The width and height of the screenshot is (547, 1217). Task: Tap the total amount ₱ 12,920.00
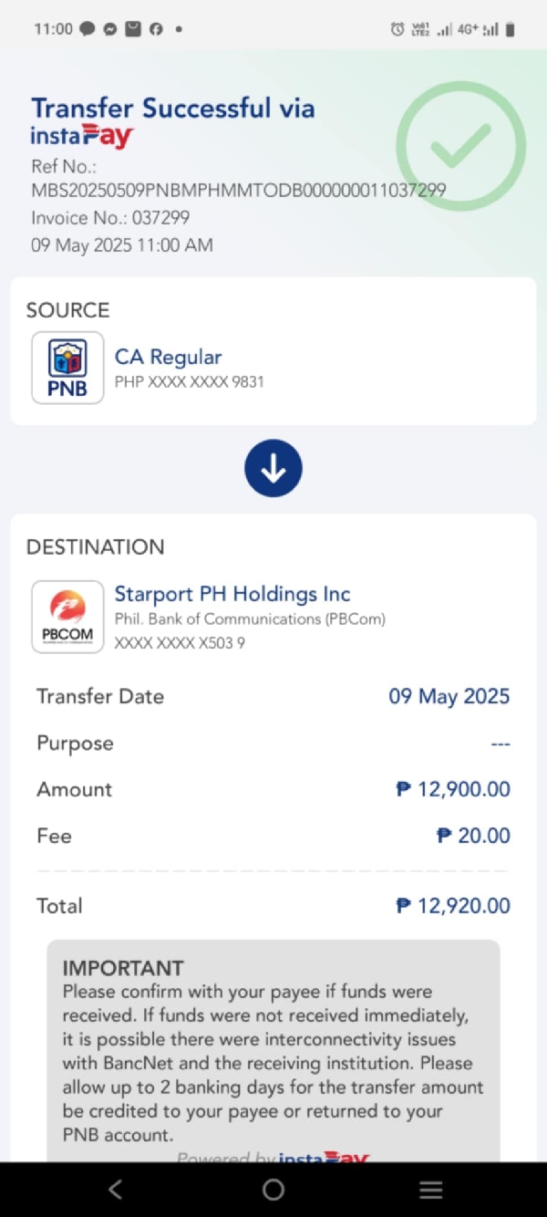453,906
